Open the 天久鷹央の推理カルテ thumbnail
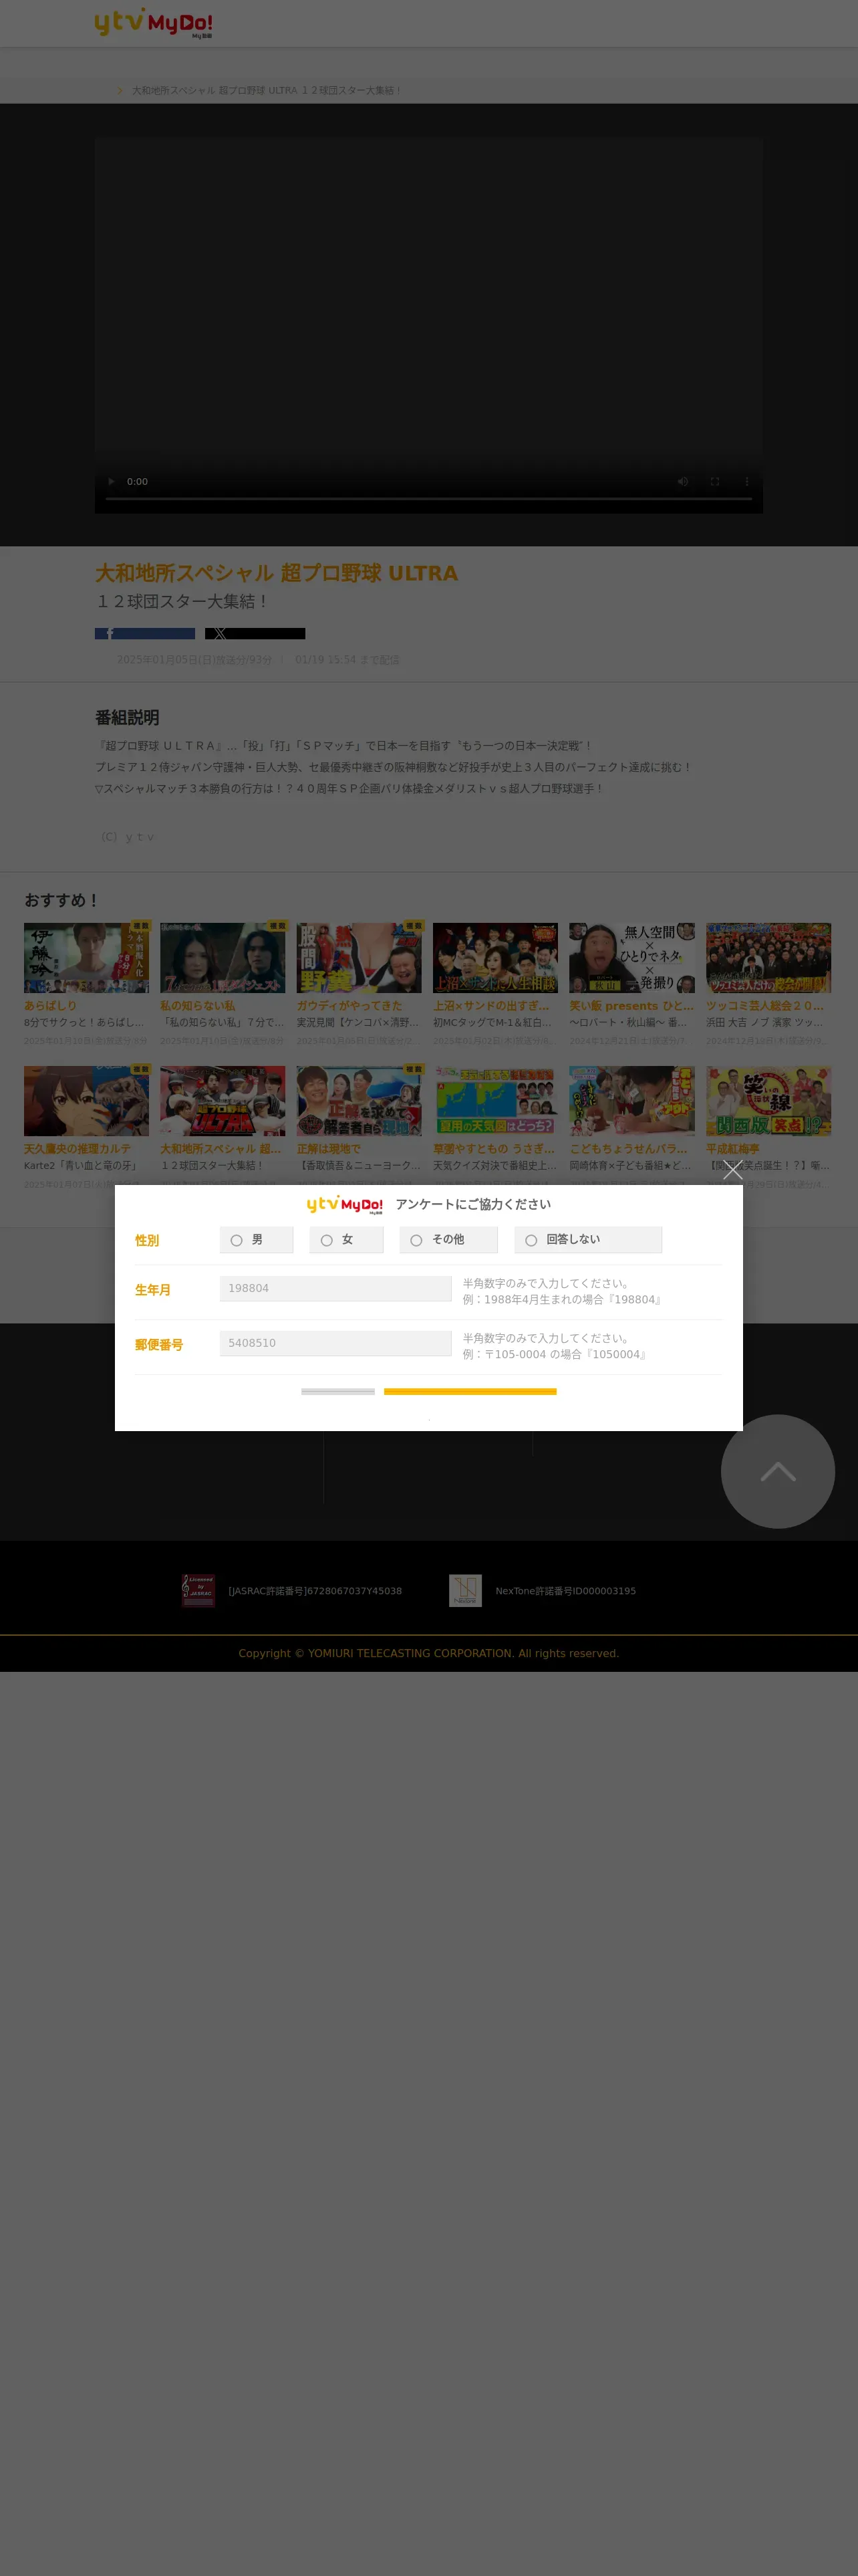Image resolution: width=858 pixels, height=2576 pixels. pos(86,1100)
